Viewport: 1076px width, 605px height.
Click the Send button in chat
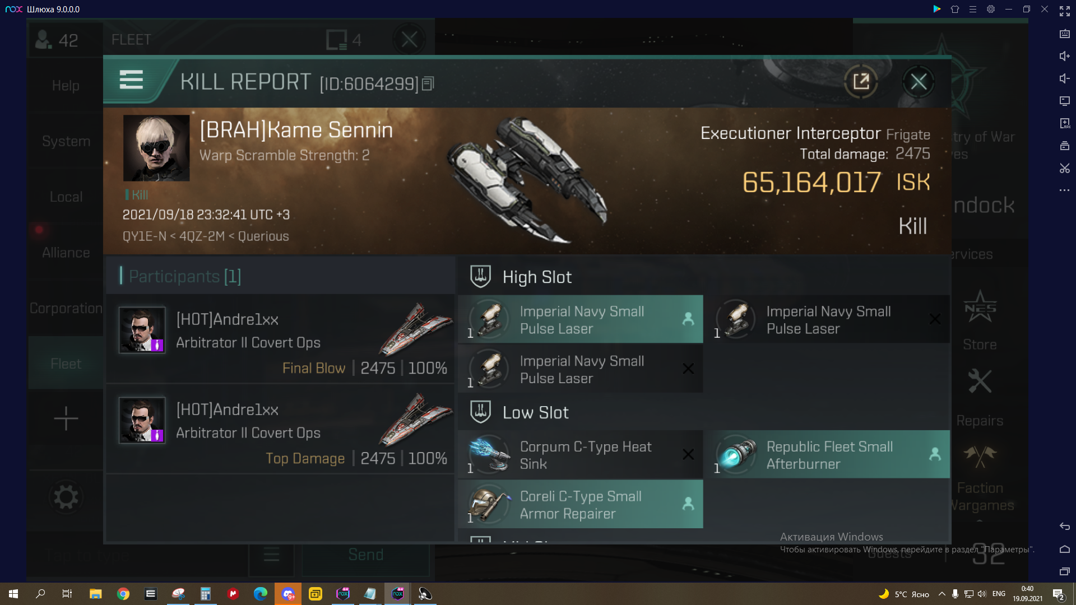pos(366,555)
